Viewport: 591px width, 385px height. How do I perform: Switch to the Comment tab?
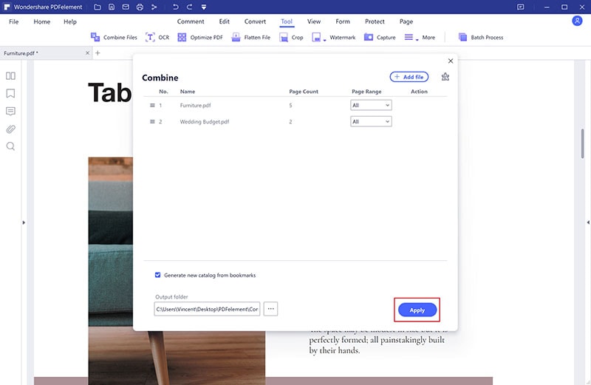191,21
